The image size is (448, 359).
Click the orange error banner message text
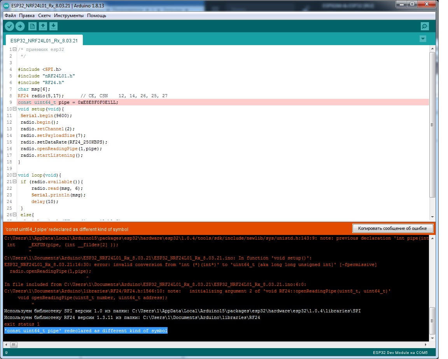pos(67,229)
